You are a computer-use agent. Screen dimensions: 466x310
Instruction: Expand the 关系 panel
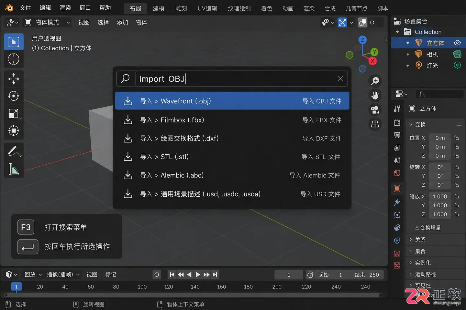click(x=435, y=240)
